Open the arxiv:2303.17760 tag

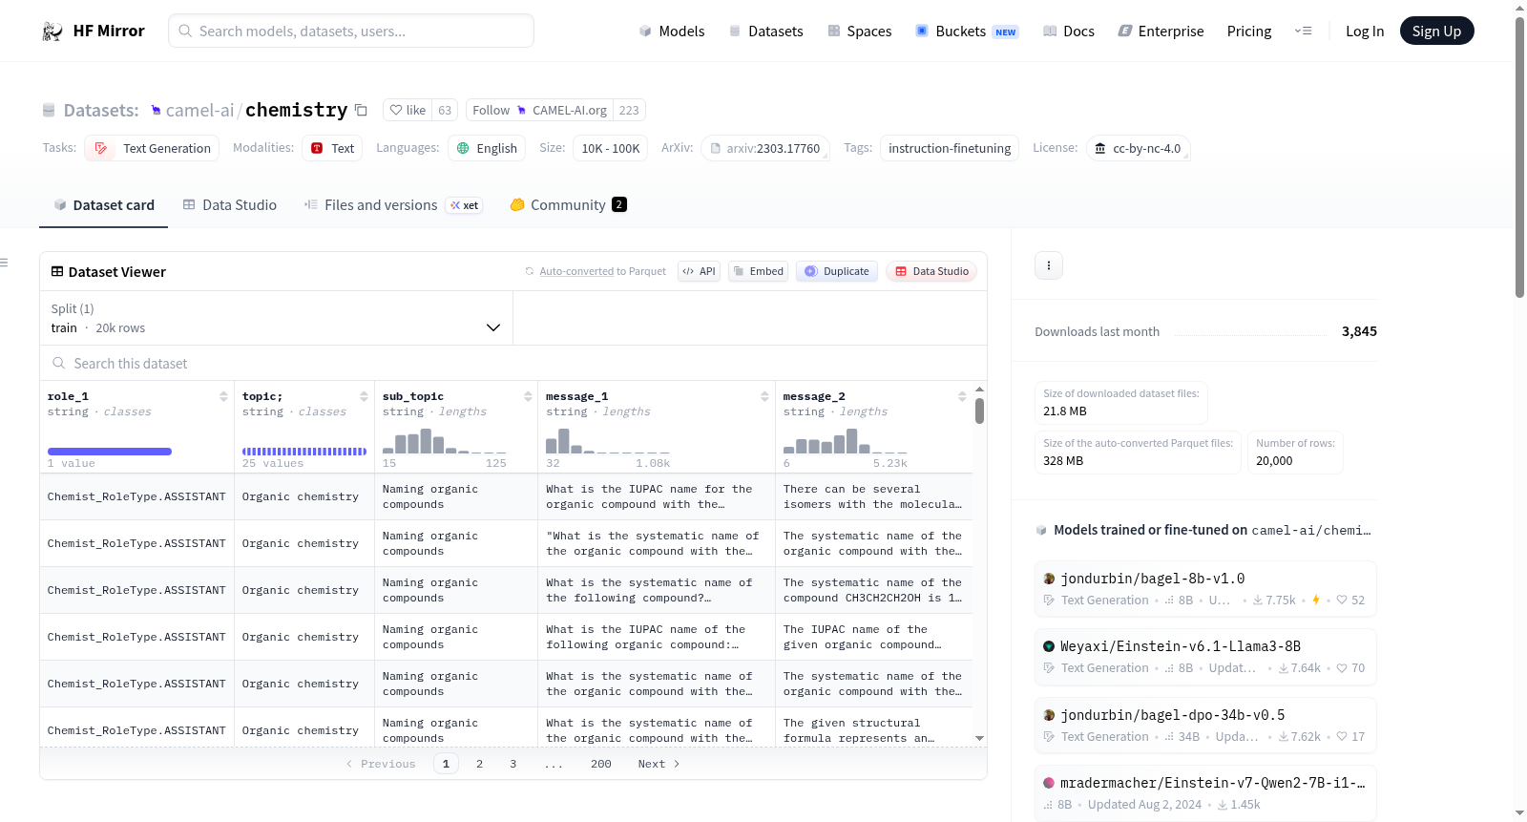765,148
